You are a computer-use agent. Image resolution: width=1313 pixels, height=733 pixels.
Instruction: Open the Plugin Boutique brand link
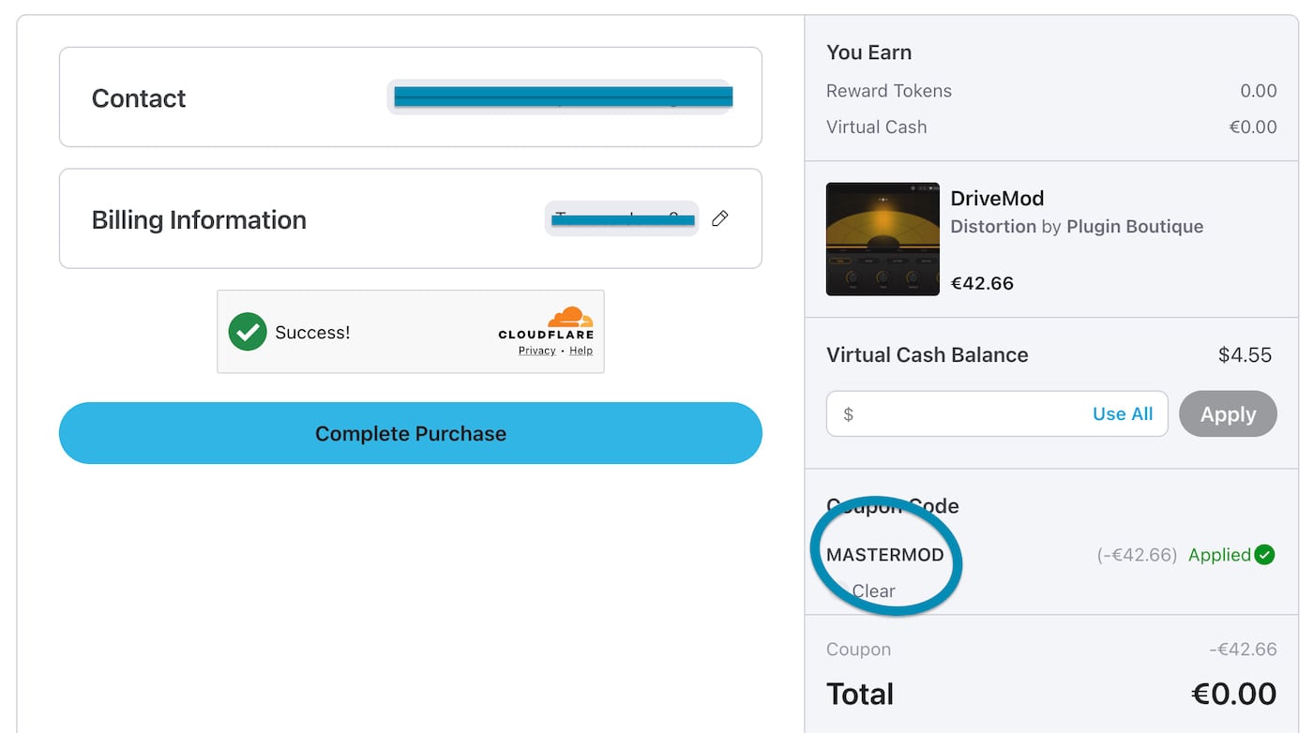click(x=1135, y=227)
